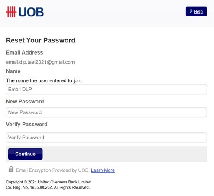Focus the Name input field

(107, 90)
